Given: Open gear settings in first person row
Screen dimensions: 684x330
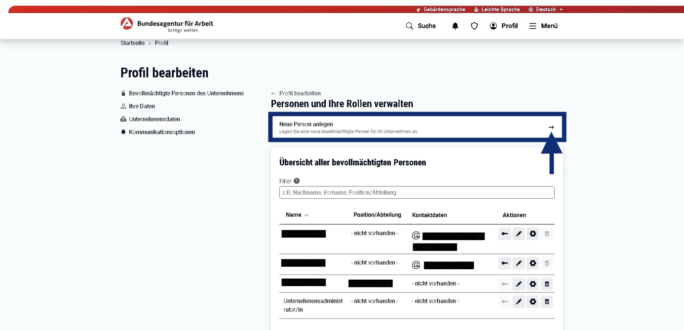Looking at the screenshot, I should pyautogui.click(x=533, y=234).
